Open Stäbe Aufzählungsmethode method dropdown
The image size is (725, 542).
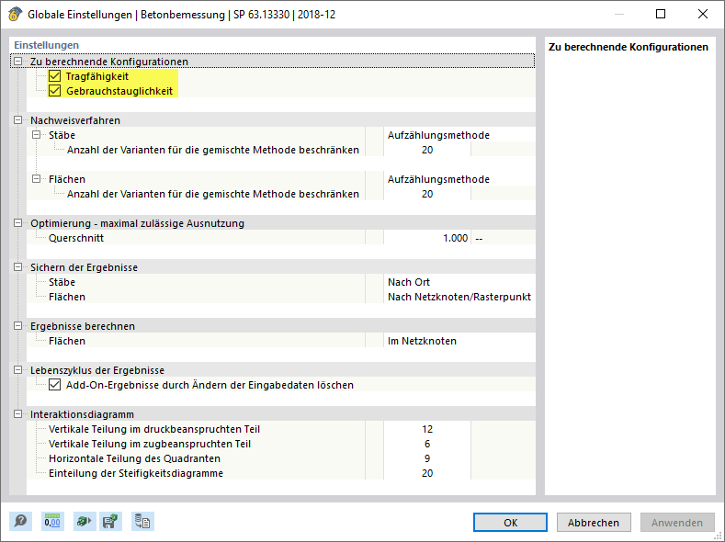tap(459, 135)
